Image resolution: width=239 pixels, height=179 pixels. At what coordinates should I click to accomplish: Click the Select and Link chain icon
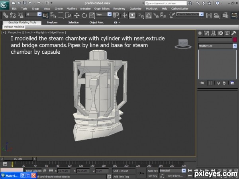[x=5, y=15]
